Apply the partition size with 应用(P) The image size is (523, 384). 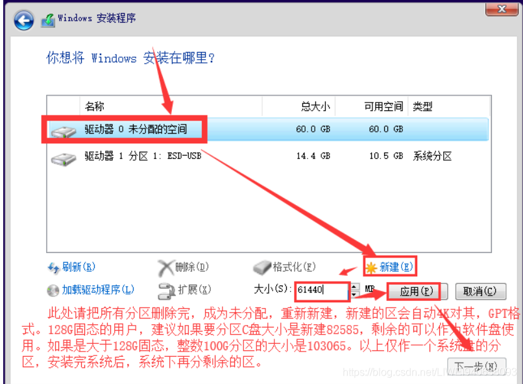417,292
